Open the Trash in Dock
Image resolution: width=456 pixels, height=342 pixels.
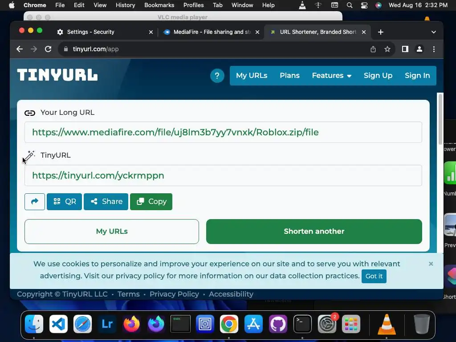click(422, 324)
